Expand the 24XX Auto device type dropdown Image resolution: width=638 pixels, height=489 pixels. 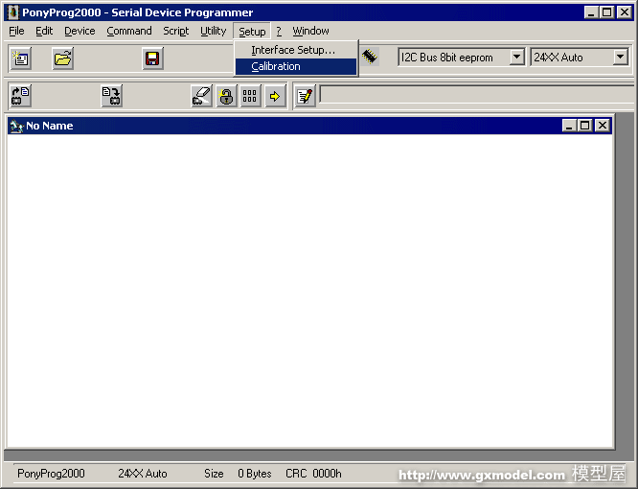click(620, 58)
